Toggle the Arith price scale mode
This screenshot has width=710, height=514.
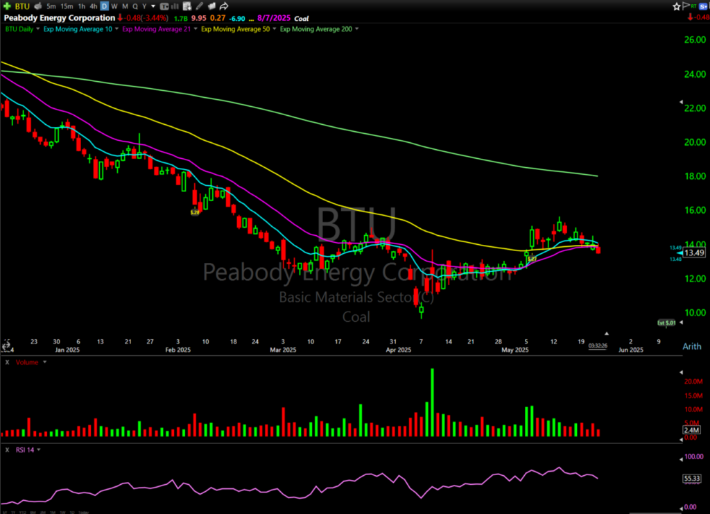[691, 345]
